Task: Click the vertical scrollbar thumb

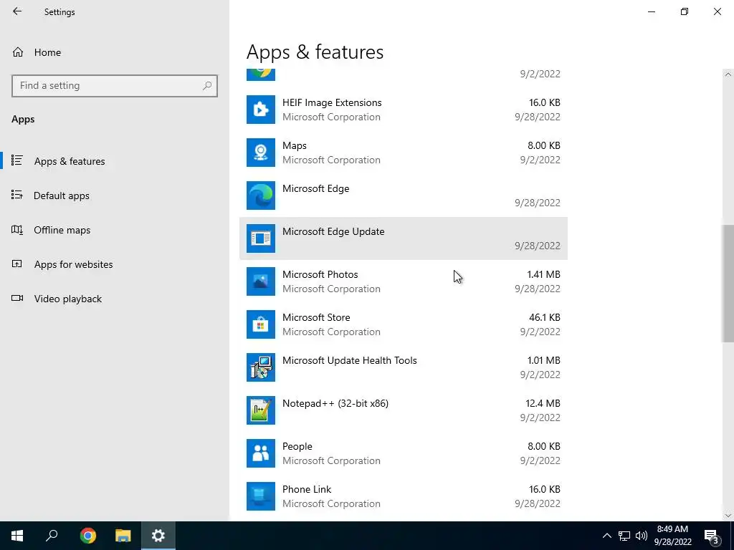Action: [728, 284]
